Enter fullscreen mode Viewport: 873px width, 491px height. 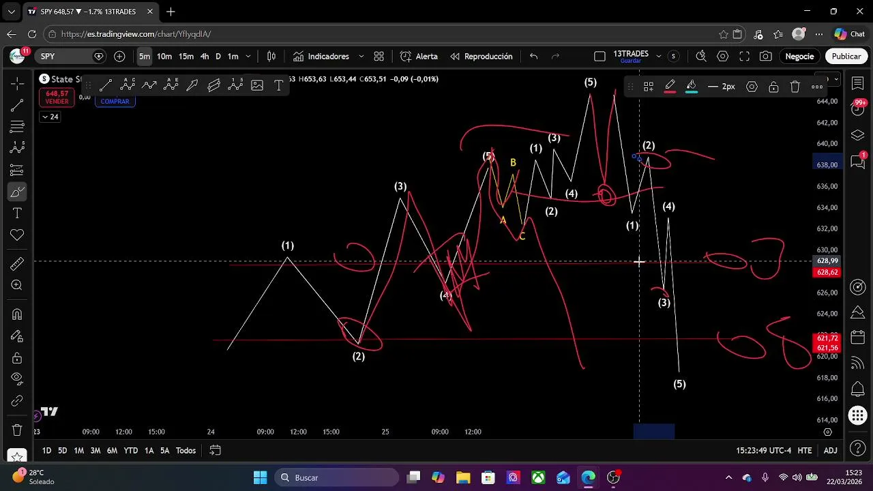(745, 57)
